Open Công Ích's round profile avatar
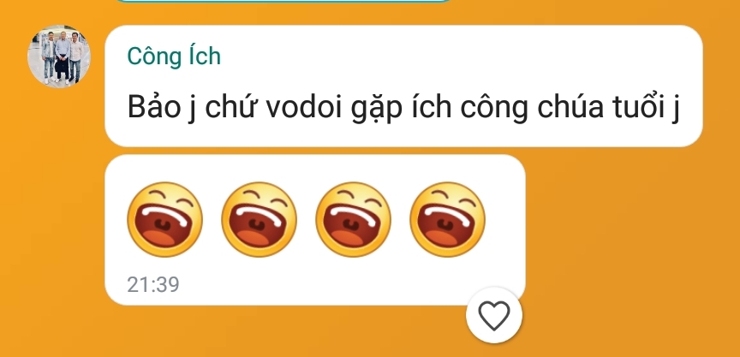 (59, 57)
